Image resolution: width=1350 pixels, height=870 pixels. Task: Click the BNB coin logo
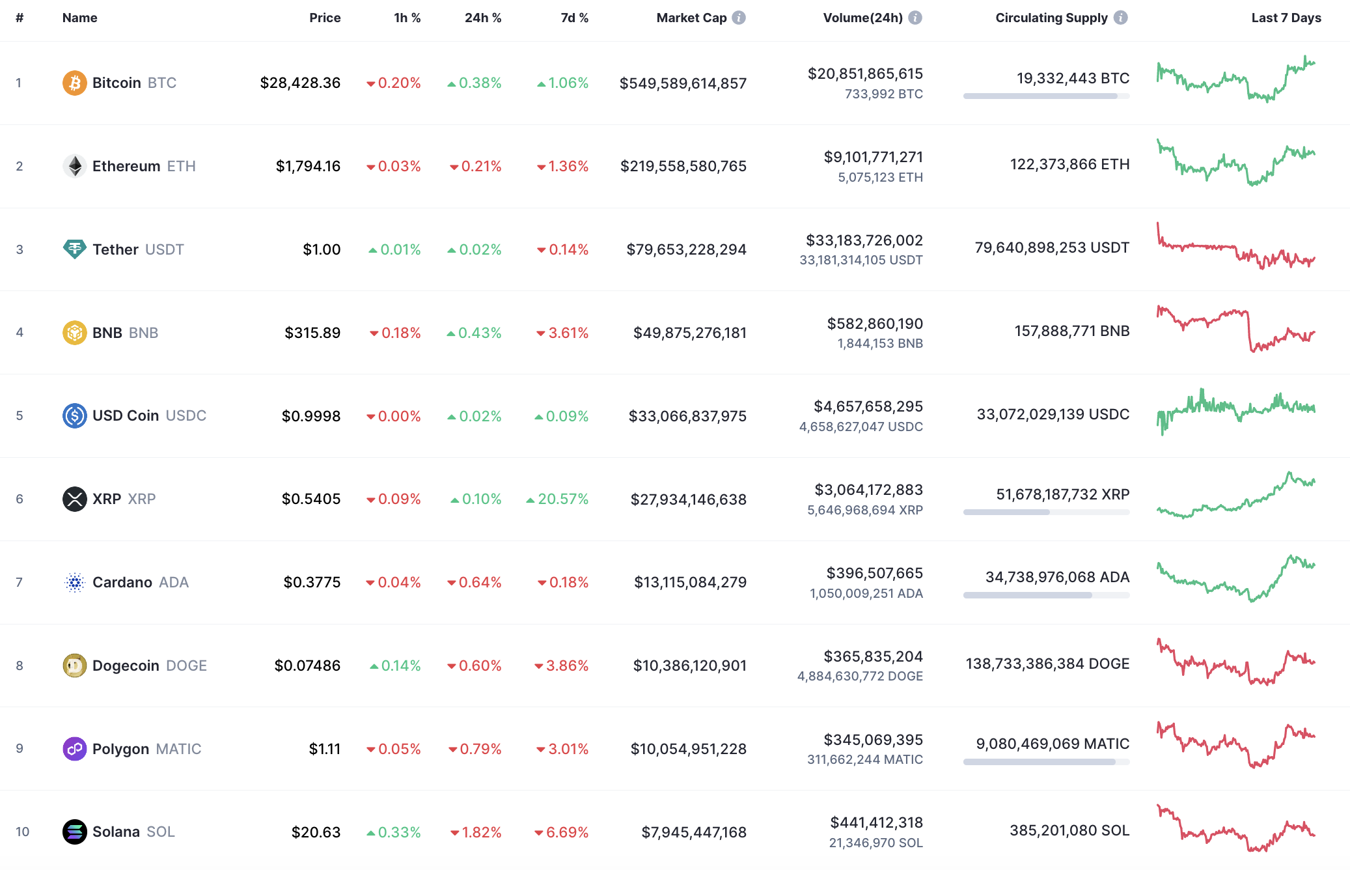click(75, 332)
